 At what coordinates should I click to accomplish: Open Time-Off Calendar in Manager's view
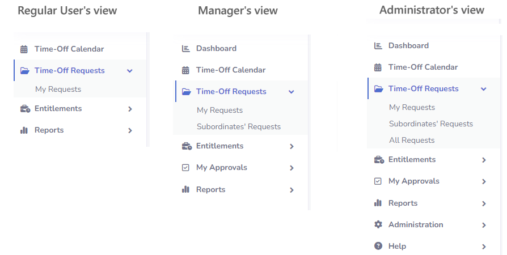tap(231, 70)
